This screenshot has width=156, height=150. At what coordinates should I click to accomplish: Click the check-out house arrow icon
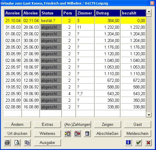pos(77,133)
